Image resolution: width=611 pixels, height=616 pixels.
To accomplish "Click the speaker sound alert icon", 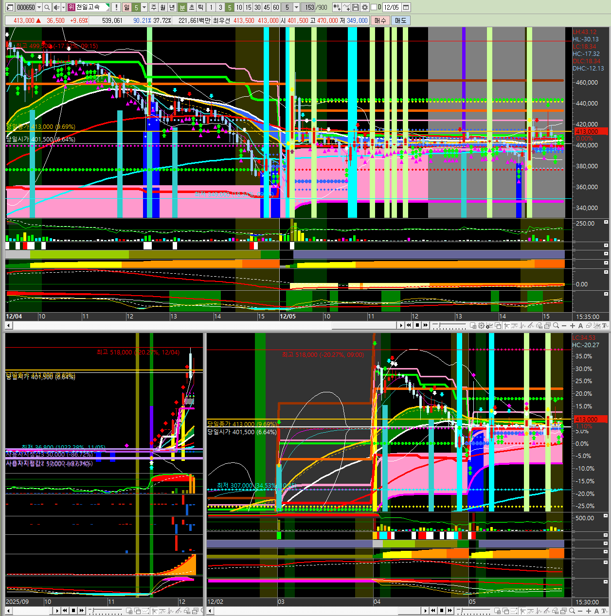I will pos(56,7).
